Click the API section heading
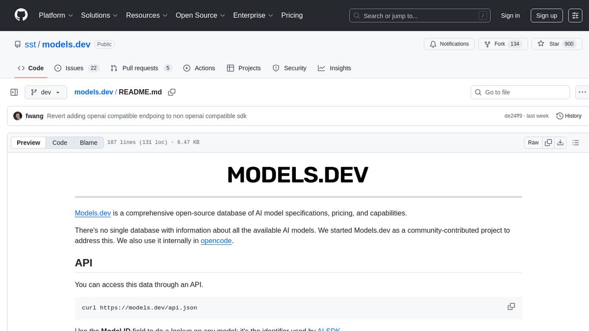589x331 pixels. tap(84, 263)
